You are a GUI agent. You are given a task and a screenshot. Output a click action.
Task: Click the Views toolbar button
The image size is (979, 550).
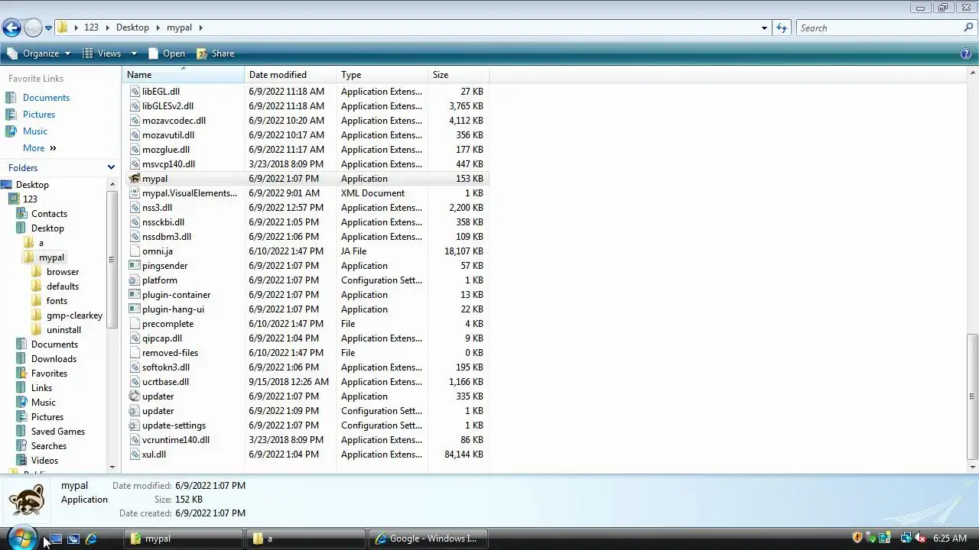(x=102, y=53)
